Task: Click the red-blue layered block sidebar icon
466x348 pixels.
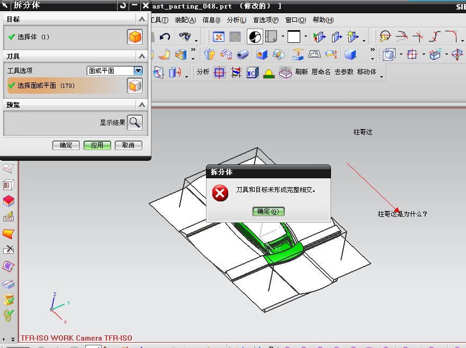Action: pos(8,201)
